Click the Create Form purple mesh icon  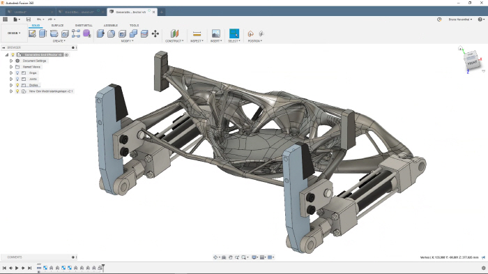[87, 33]
